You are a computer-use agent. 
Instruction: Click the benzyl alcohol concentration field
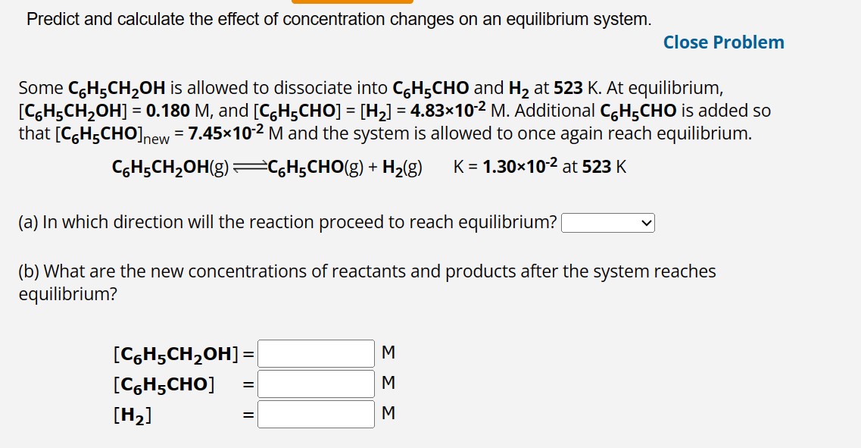pos(315,352)
